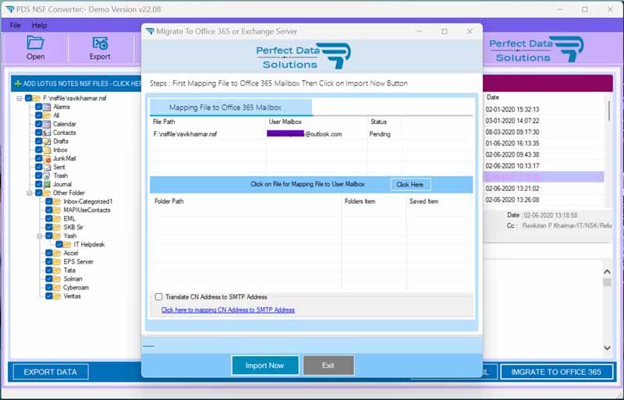Click the Export toolbar icon
The image size is (624, 400).
pyautogui.click(x=100, y=43)
